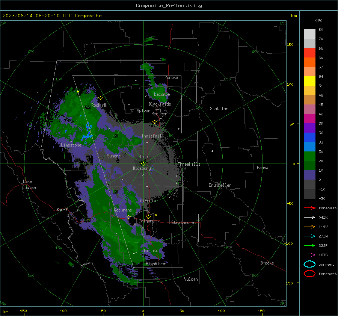Select the yellow 51-54 dBZ legend swatch
This screenshot has width=338, height=316.
tap(309, 81)
